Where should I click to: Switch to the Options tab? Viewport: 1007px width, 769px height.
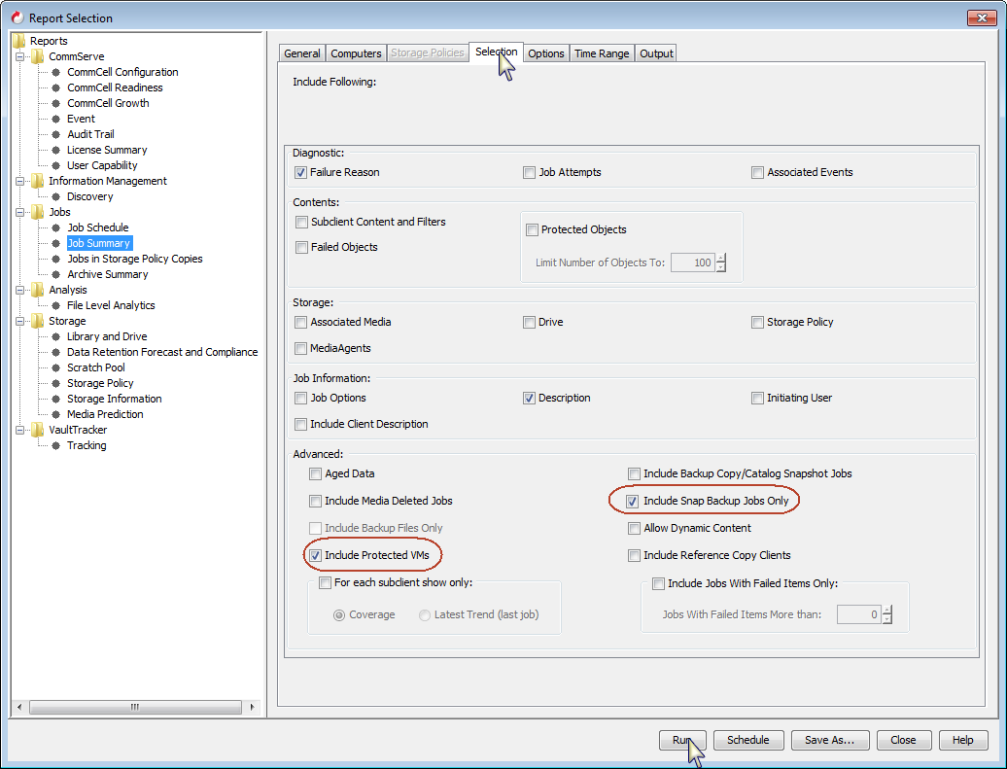click(545, 52)
